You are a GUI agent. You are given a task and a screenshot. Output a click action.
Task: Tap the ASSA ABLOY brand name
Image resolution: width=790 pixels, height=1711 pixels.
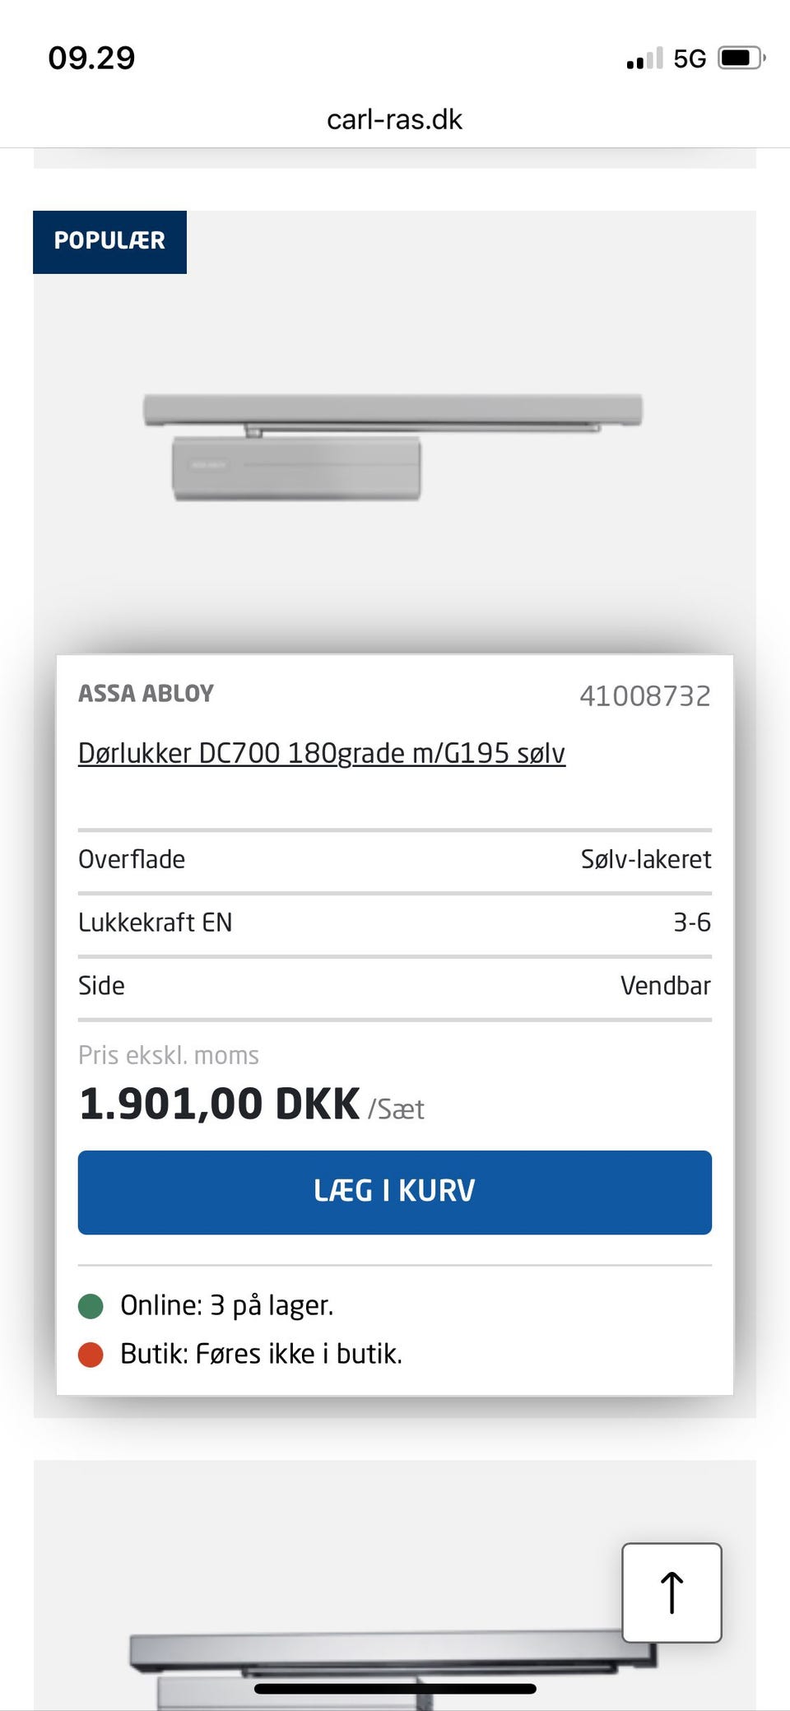146,694
